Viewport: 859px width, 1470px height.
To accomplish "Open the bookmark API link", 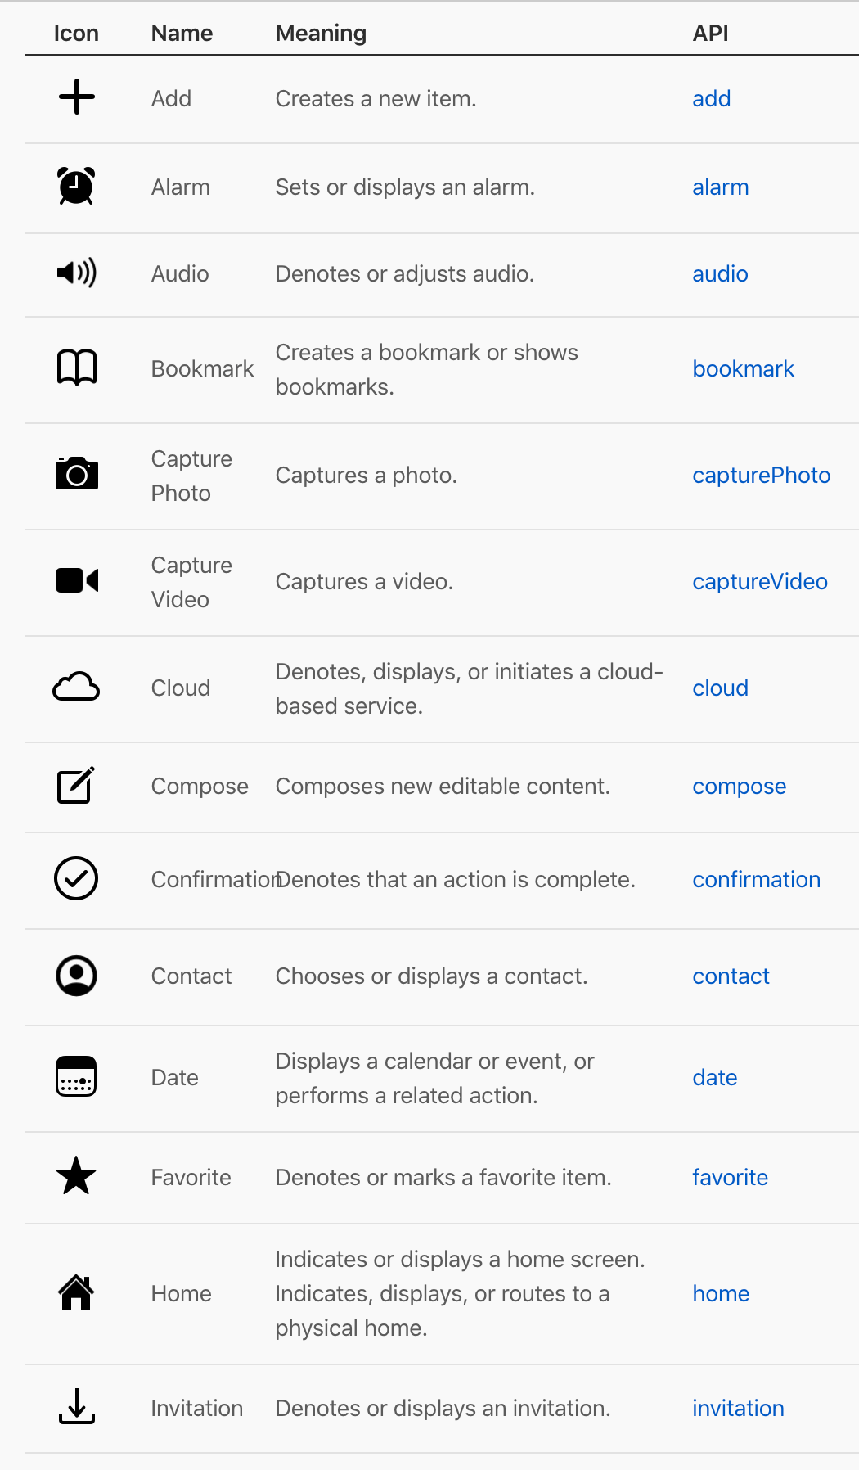I will [x=744, y=369].
